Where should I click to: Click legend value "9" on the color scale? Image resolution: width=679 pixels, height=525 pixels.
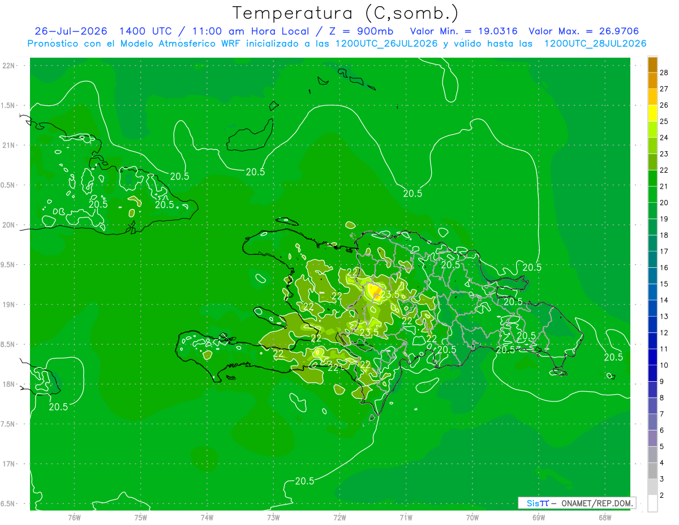click(x=663, y=382)
